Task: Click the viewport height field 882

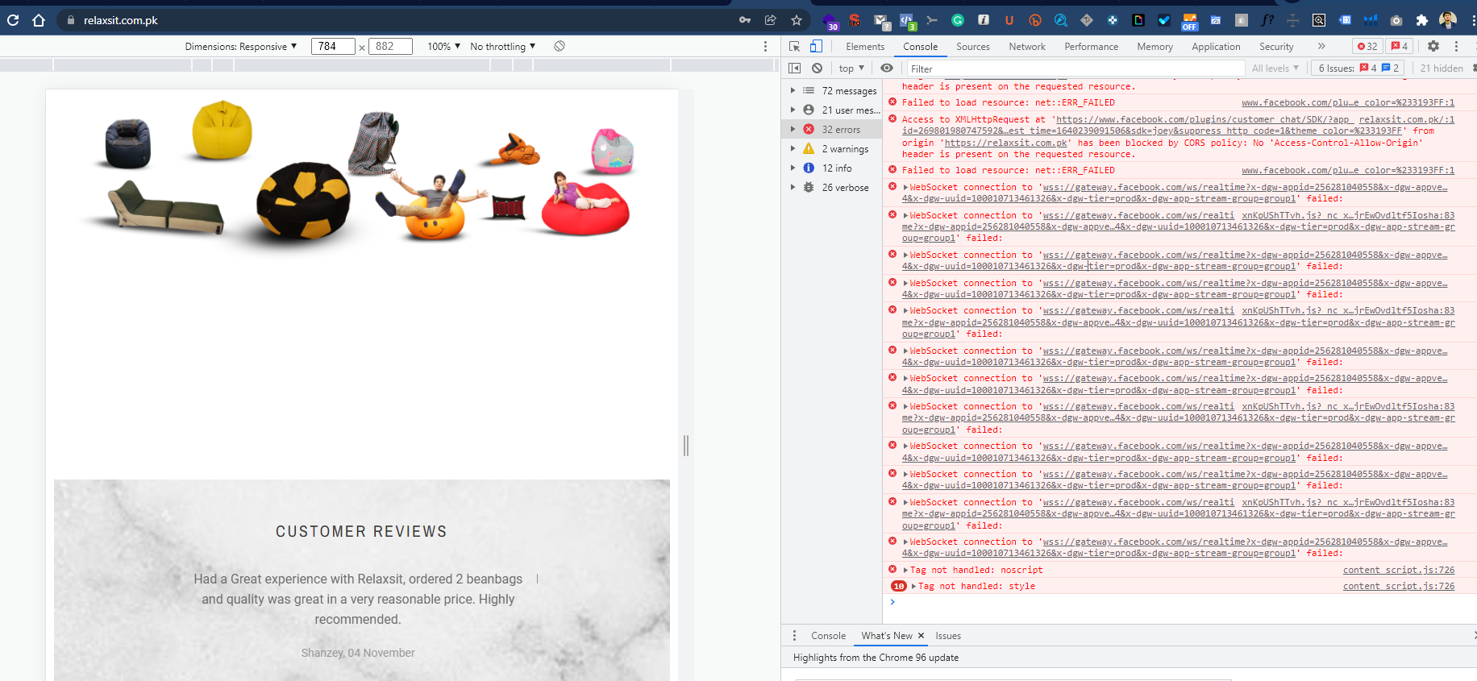Action: (391, 47)
